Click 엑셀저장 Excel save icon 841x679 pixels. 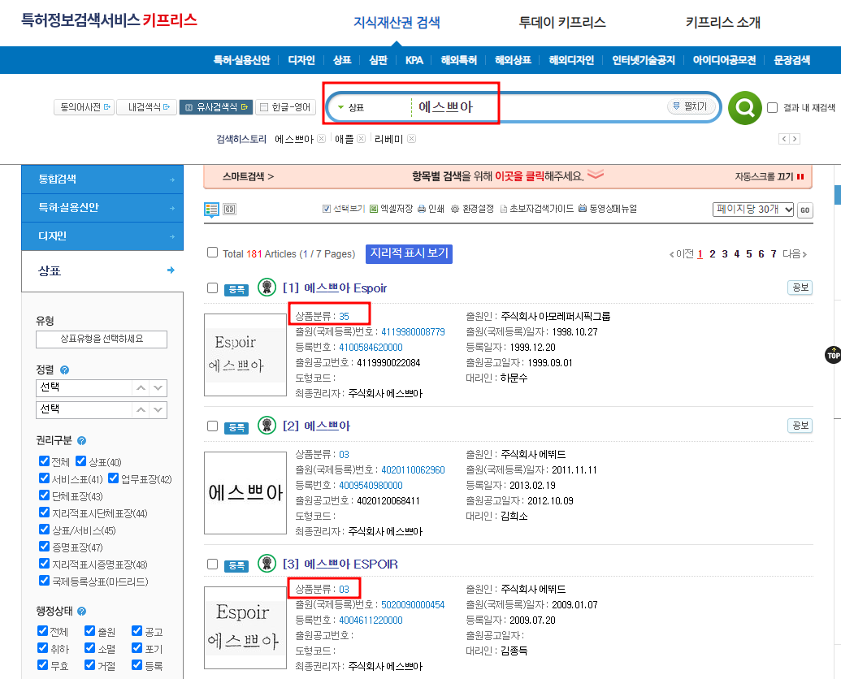click(373, 209)
